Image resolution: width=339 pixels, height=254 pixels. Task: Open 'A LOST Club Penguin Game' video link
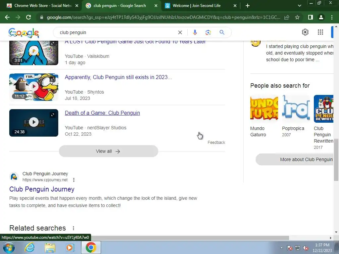pos(135,42)
